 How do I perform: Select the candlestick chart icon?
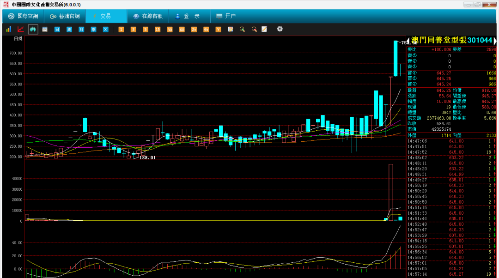coord(33,29)
